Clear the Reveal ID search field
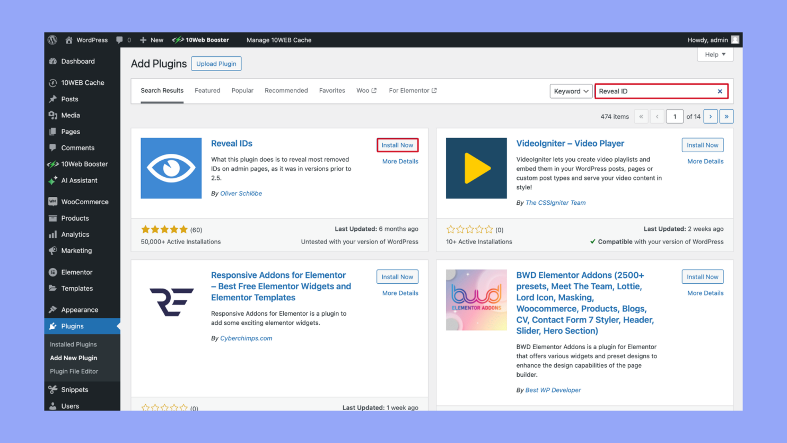 (x=720, y=91)
